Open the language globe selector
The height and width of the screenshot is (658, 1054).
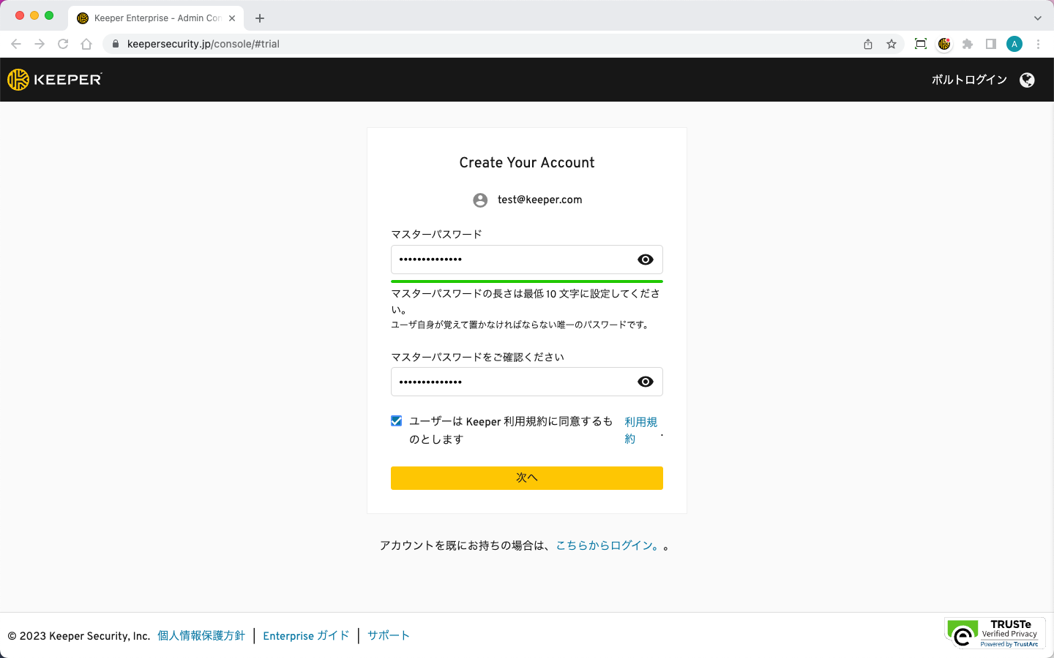(1027, 80)
